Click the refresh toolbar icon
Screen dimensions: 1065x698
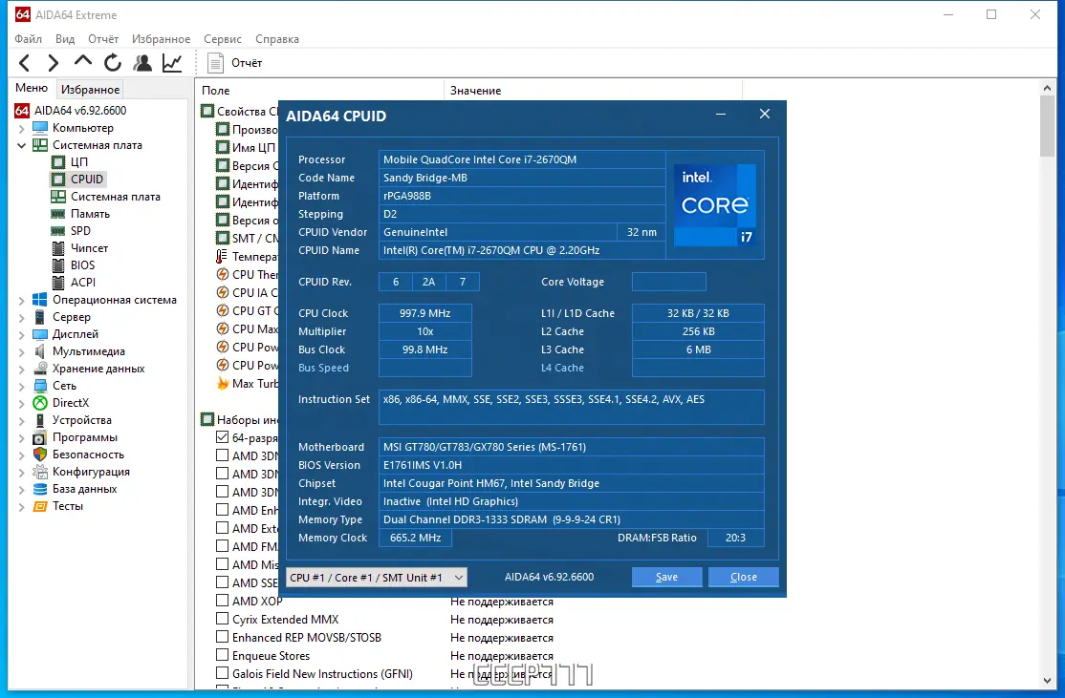click(x=113, y=63)
